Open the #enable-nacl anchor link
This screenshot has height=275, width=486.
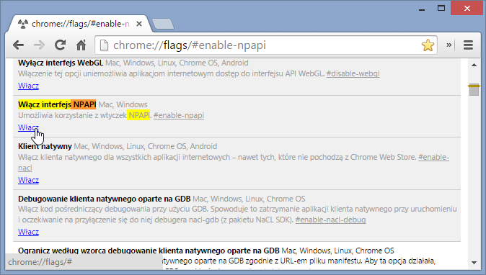[433, 157]
